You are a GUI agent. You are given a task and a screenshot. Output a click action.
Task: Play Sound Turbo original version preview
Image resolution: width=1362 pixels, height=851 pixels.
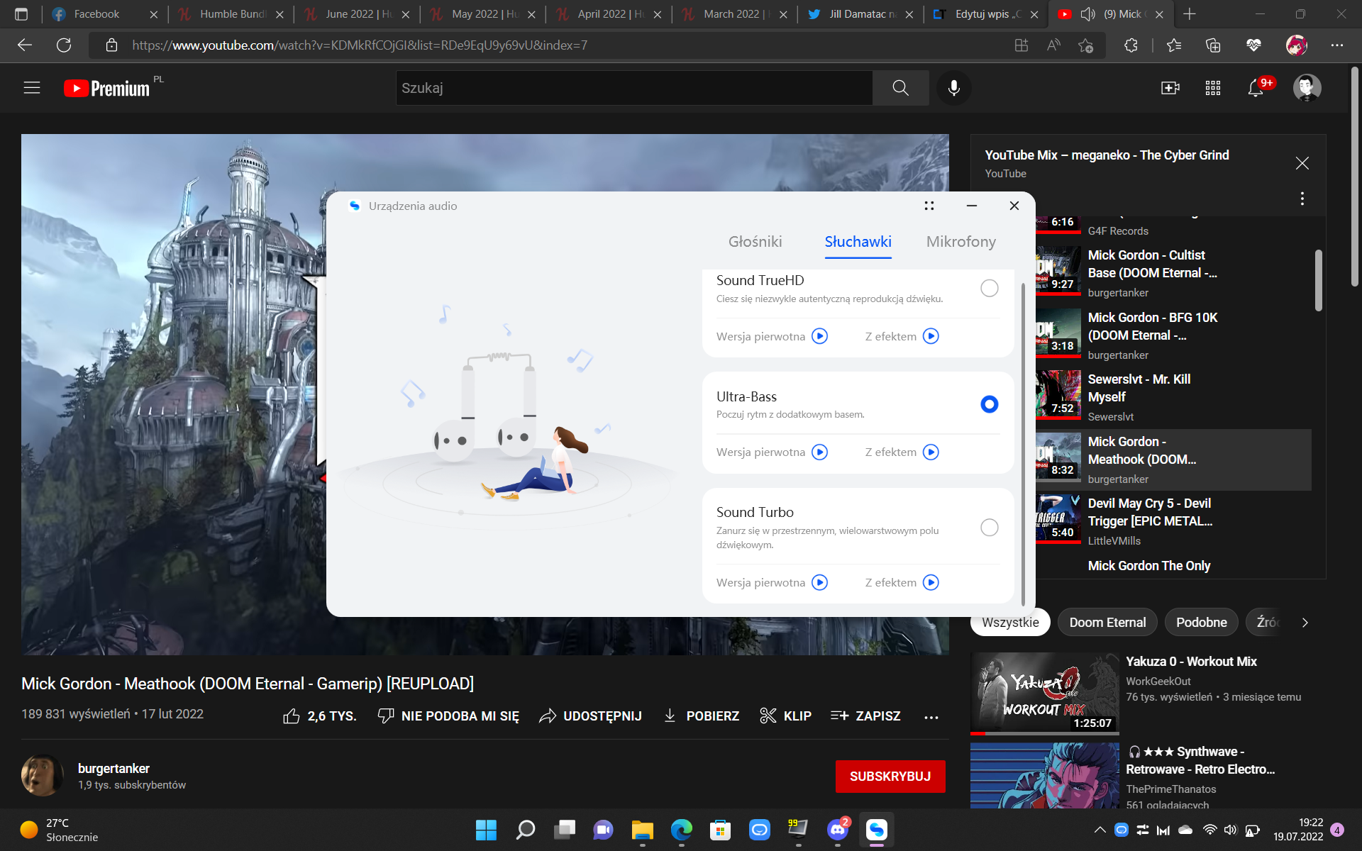(819, 582)
